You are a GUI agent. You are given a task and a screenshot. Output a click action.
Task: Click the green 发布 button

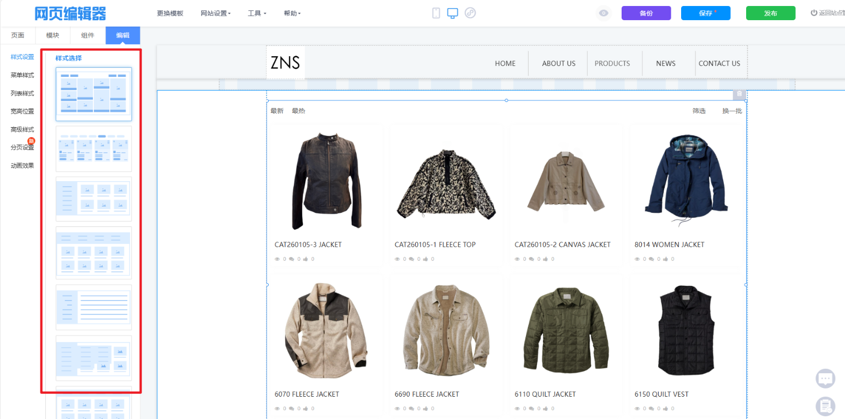click(771, 14)
